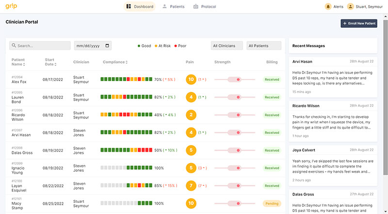Open Dalas Gross's recent message card
The width and height of the screenshot is (388, 214).
[333, 202]
